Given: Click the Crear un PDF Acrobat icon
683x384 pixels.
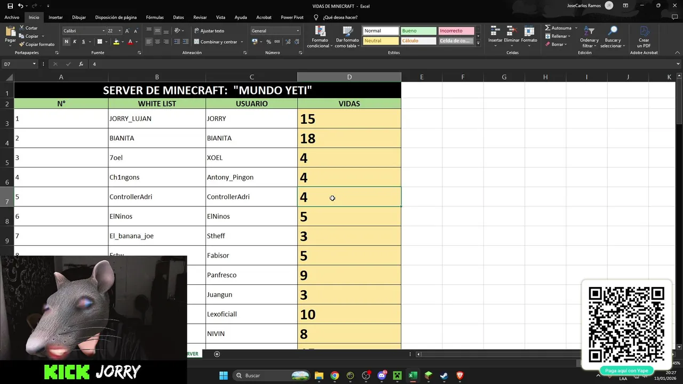Looking at the screenshot, I should click(x=644, y=37).
